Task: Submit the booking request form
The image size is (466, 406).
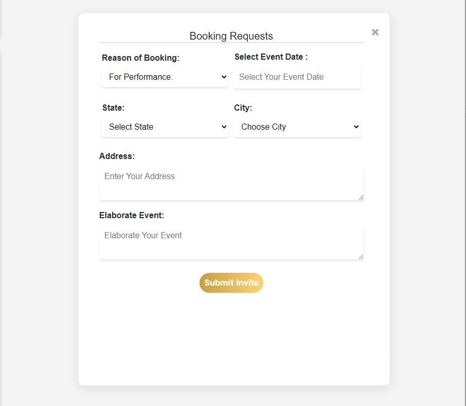Action: click(x=231, y=283)
